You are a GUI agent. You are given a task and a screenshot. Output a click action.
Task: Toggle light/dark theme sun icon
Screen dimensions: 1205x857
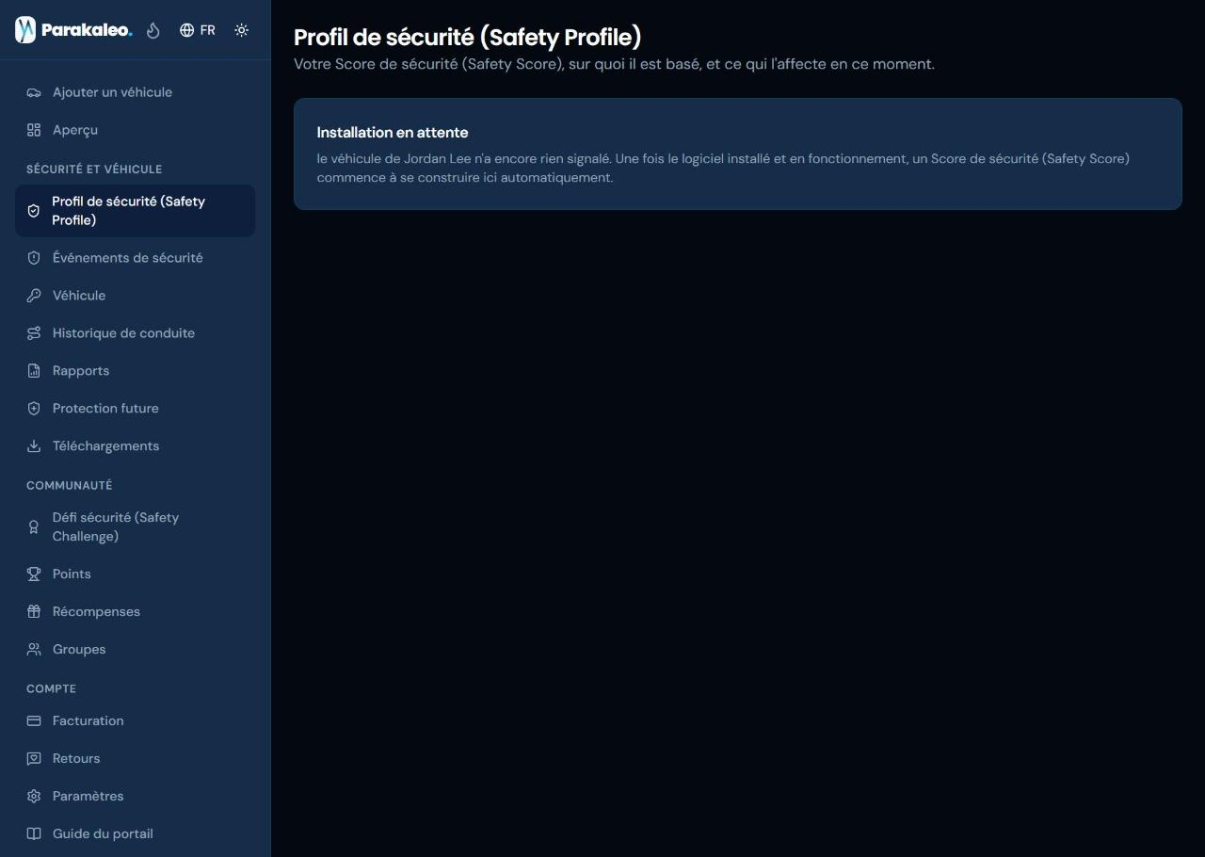point(242,30)
